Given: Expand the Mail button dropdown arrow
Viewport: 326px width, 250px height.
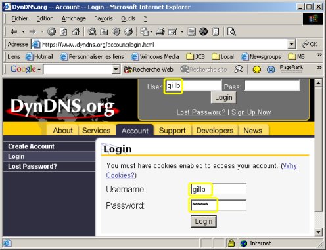Looking at the screenshot, I should (151, 32).
